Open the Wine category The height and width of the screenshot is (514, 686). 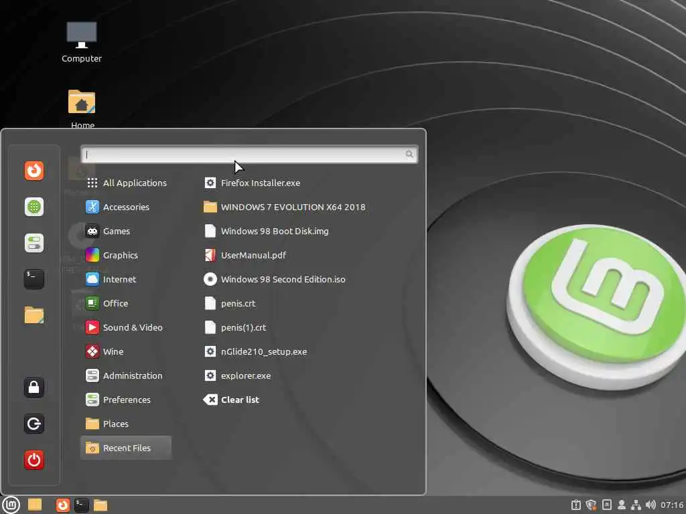point(126,351)
